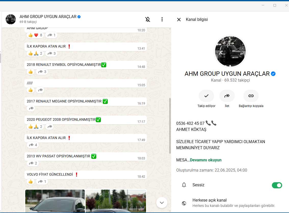Click thumbs-up under VOLVO FİYAT GÜNCELLENDİ
The height and width of the screenshot is (213, 289).
click(31, 181)
